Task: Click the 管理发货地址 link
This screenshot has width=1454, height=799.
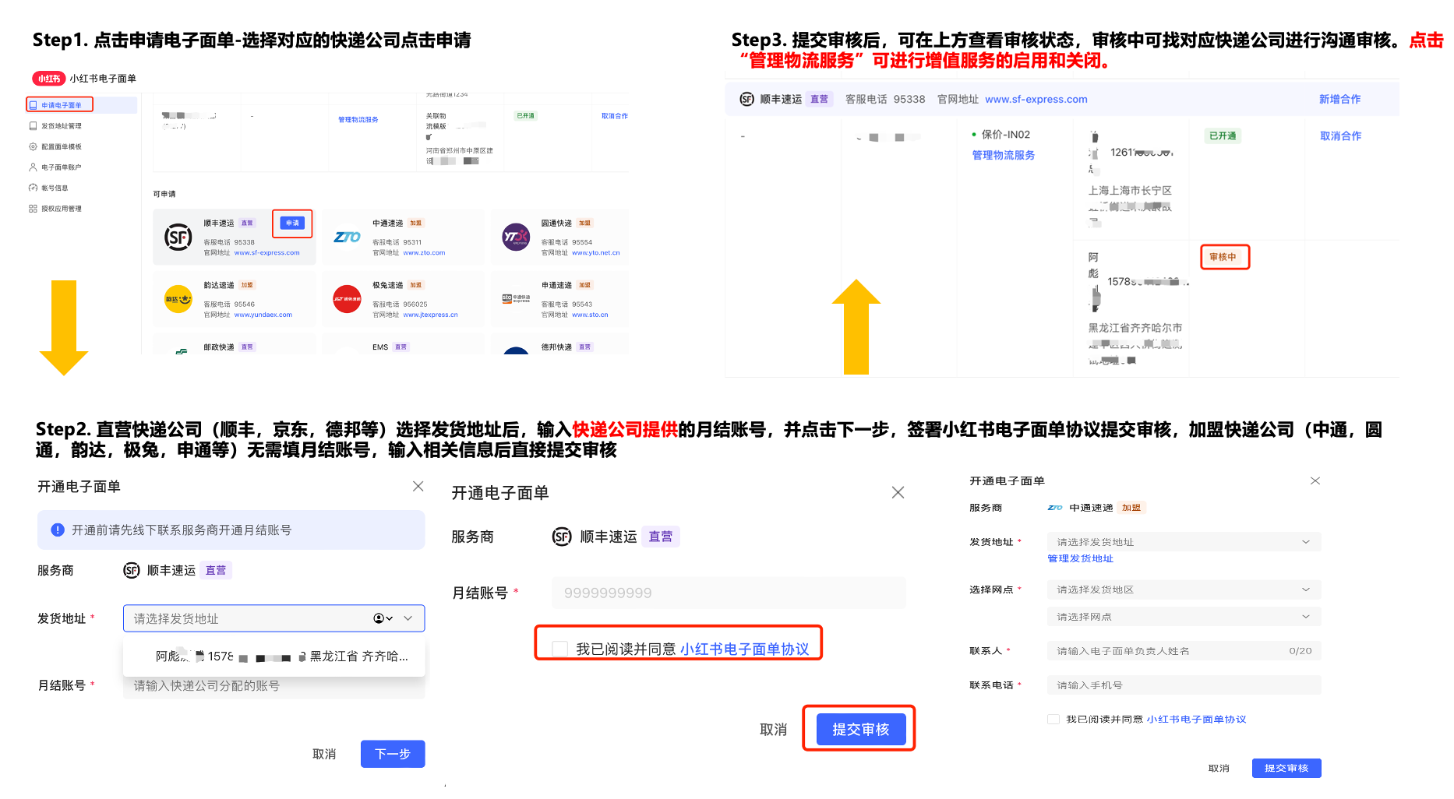Action: 1080,558
